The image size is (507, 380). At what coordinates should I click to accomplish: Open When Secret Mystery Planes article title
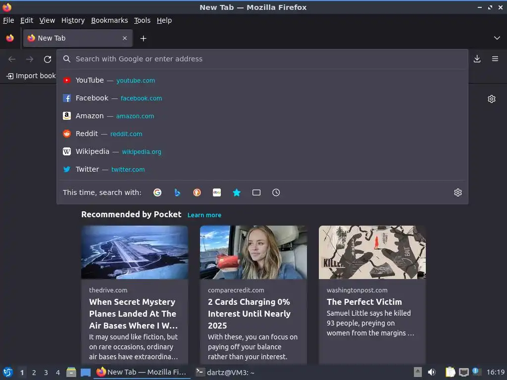coord(134,314)
